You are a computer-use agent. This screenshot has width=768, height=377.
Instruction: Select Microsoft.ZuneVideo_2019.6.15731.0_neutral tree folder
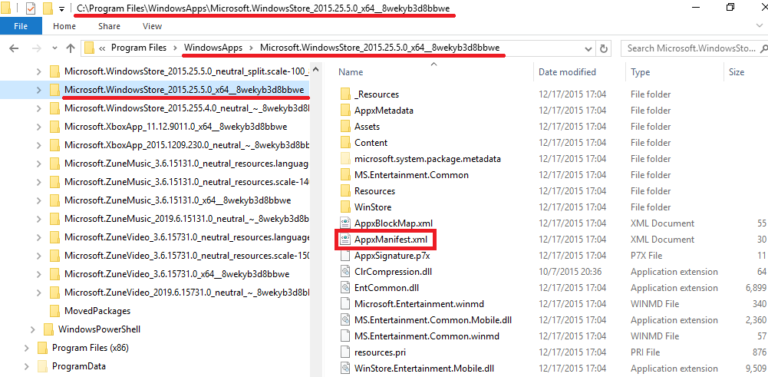click(x=186, y=293)
